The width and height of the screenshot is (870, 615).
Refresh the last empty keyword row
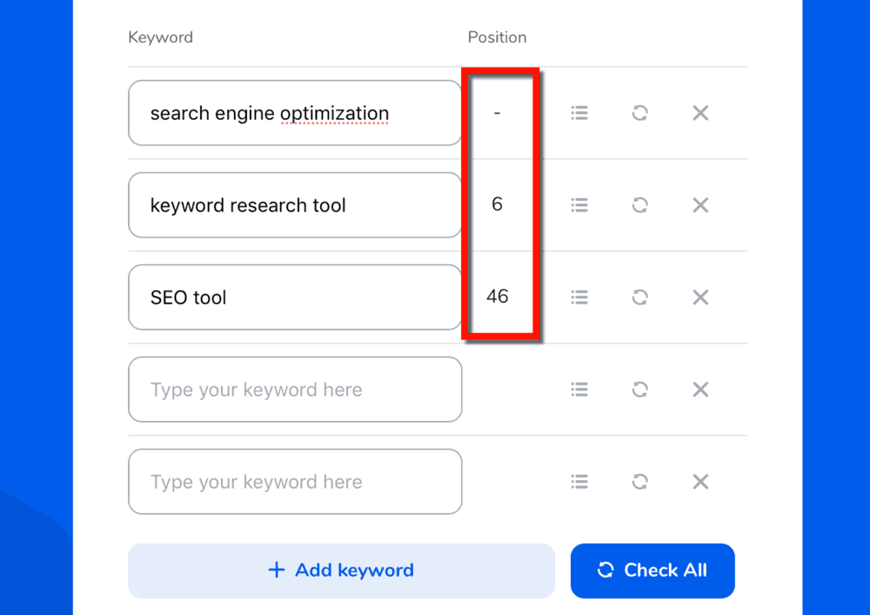[x=639, y=481]
